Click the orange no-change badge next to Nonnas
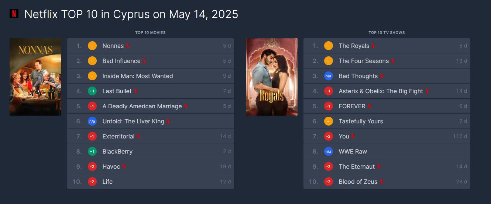Screen dimensions: 491x204 [92, 46]
